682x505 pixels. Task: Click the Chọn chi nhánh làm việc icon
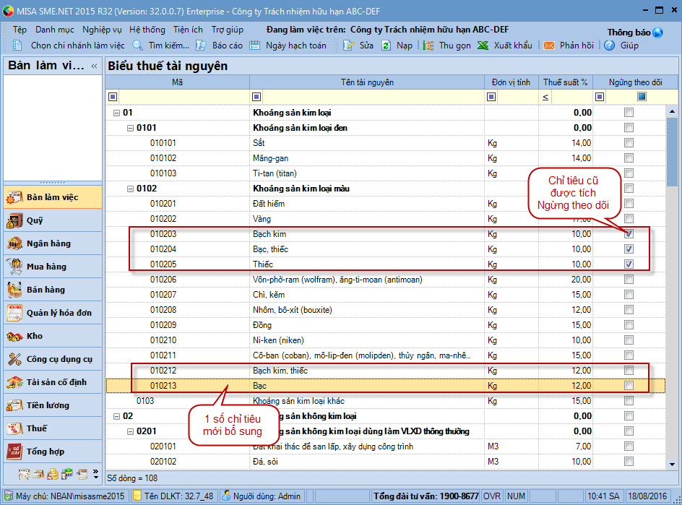(17, 46)
